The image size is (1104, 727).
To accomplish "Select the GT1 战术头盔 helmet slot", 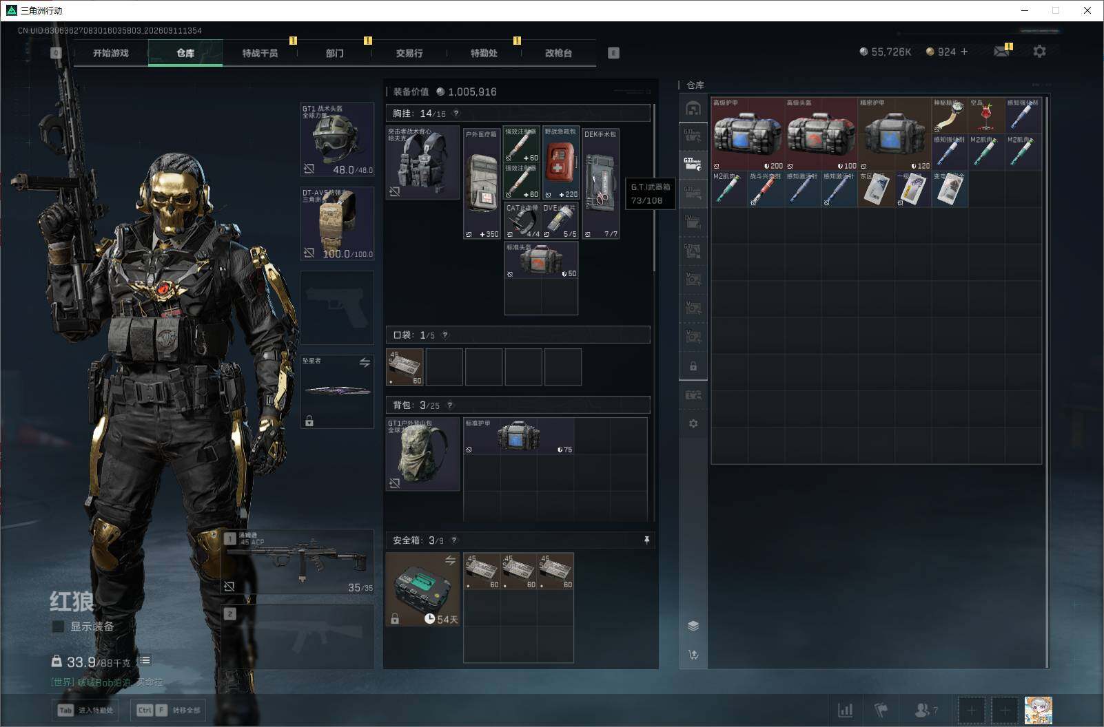I will (x=338, y=140).
